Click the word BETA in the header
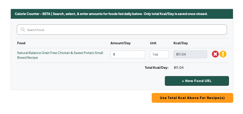This screenshot has height=114, width=243. coord(46,14)
